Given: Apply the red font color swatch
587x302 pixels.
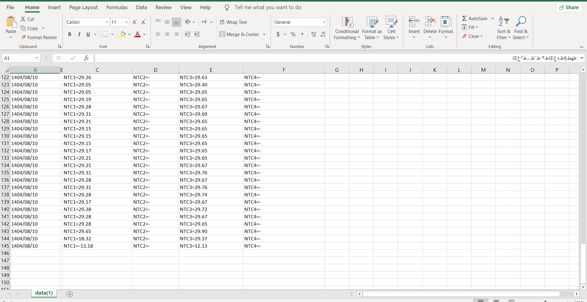Looking at the screenshot, I should click(x=138, y=34).
